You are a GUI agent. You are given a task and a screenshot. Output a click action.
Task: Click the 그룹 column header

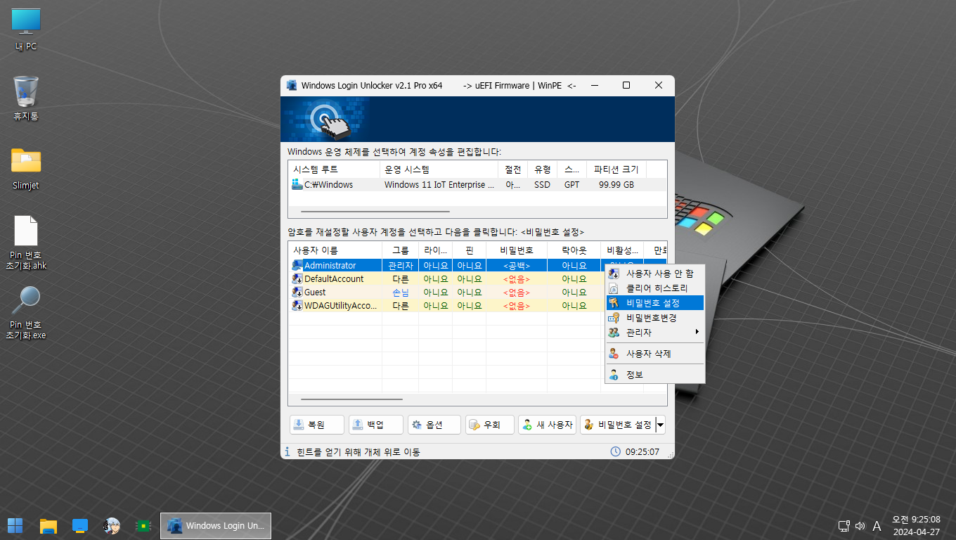[400, 250]
